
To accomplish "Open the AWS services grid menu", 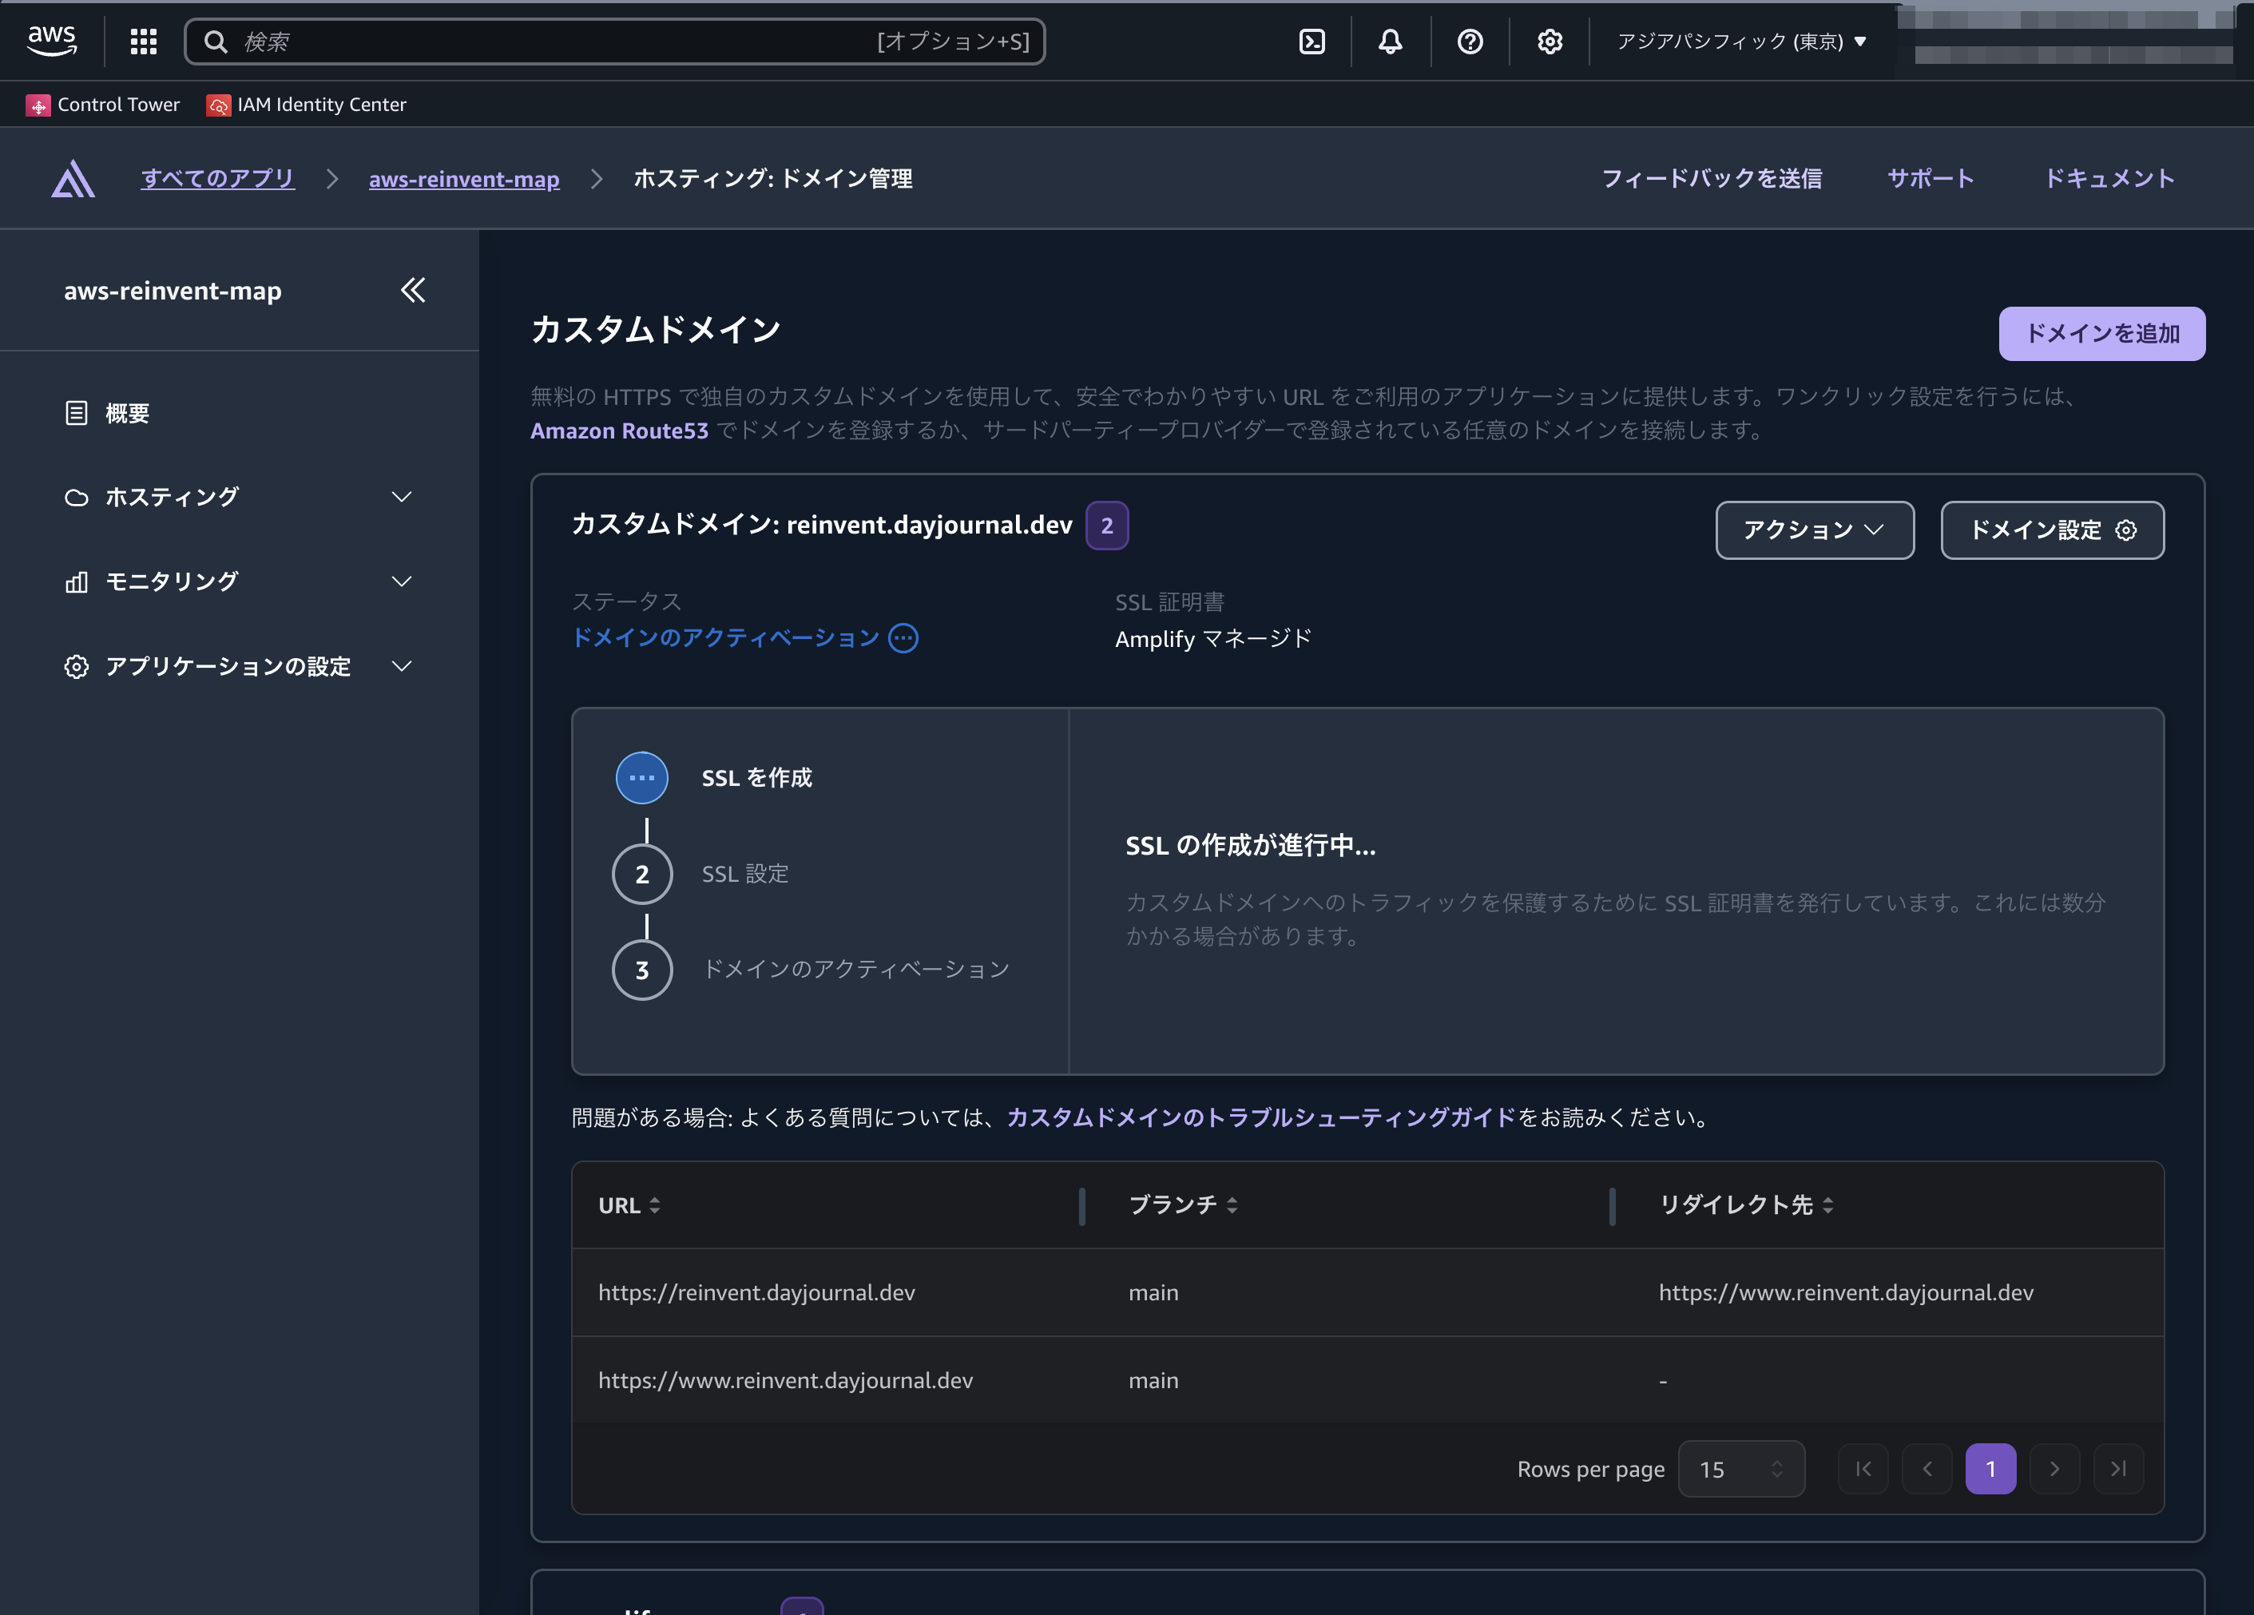I will [x=144, y=41].
